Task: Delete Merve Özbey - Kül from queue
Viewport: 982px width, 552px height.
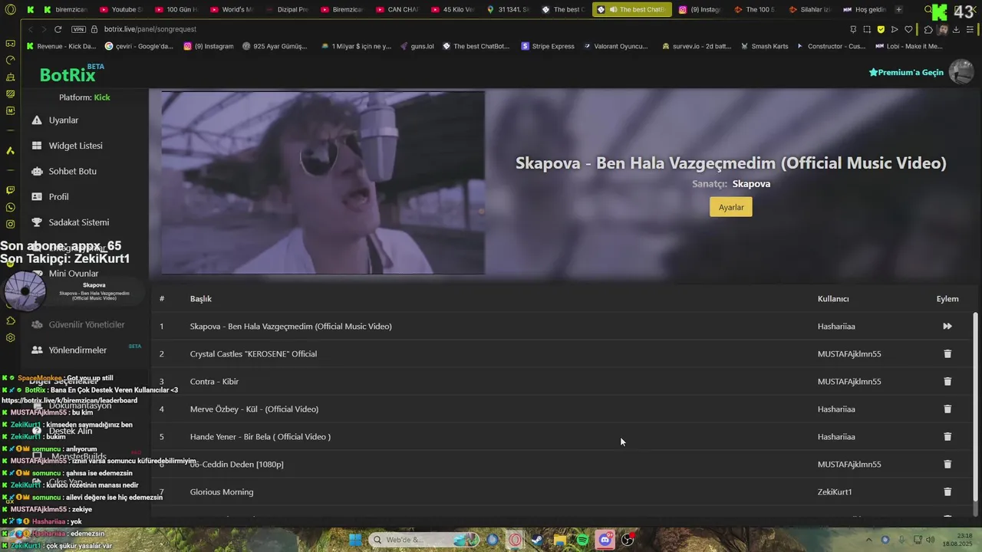Action: (x=947, y=409)
